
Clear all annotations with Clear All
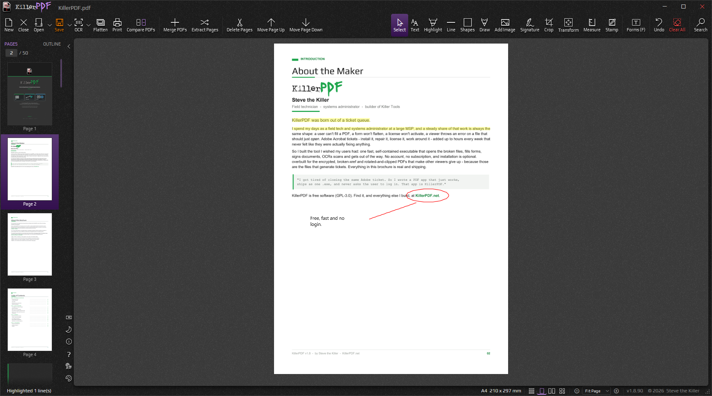pyautogui.click(x=677, y=25)
